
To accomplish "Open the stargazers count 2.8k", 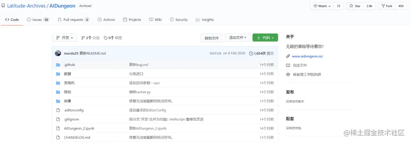I will (x=369, y=6).
